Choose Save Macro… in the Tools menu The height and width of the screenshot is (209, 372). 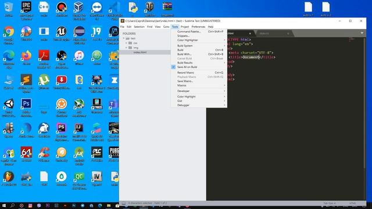(199, 81)
